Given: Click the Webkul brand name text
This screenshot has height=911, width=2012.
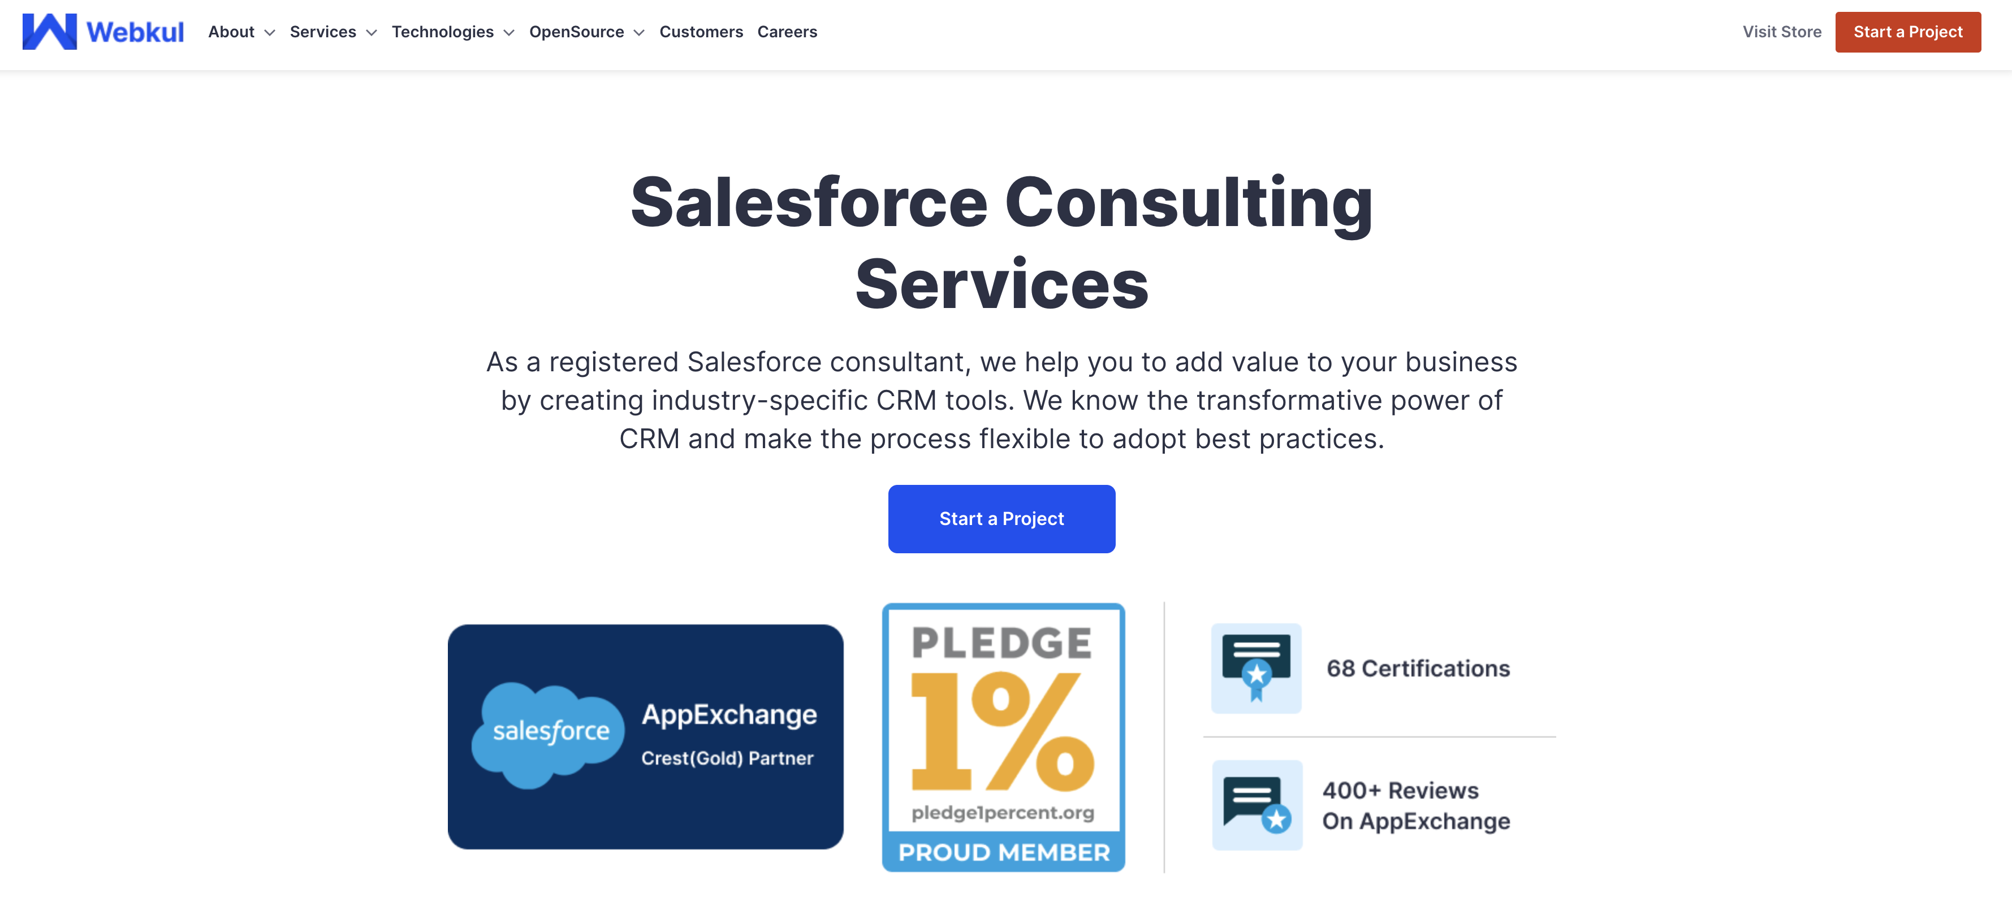Looking at the screenshot, I should pos(135,32).
